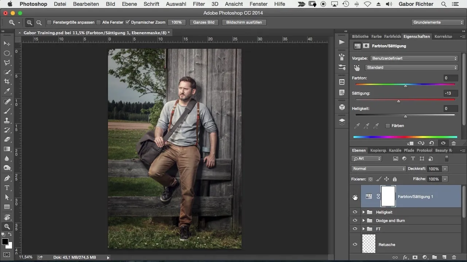Enable the Färben checkbox
The height and width of the screenshot is (262, 467).
(x=388, y=126)
